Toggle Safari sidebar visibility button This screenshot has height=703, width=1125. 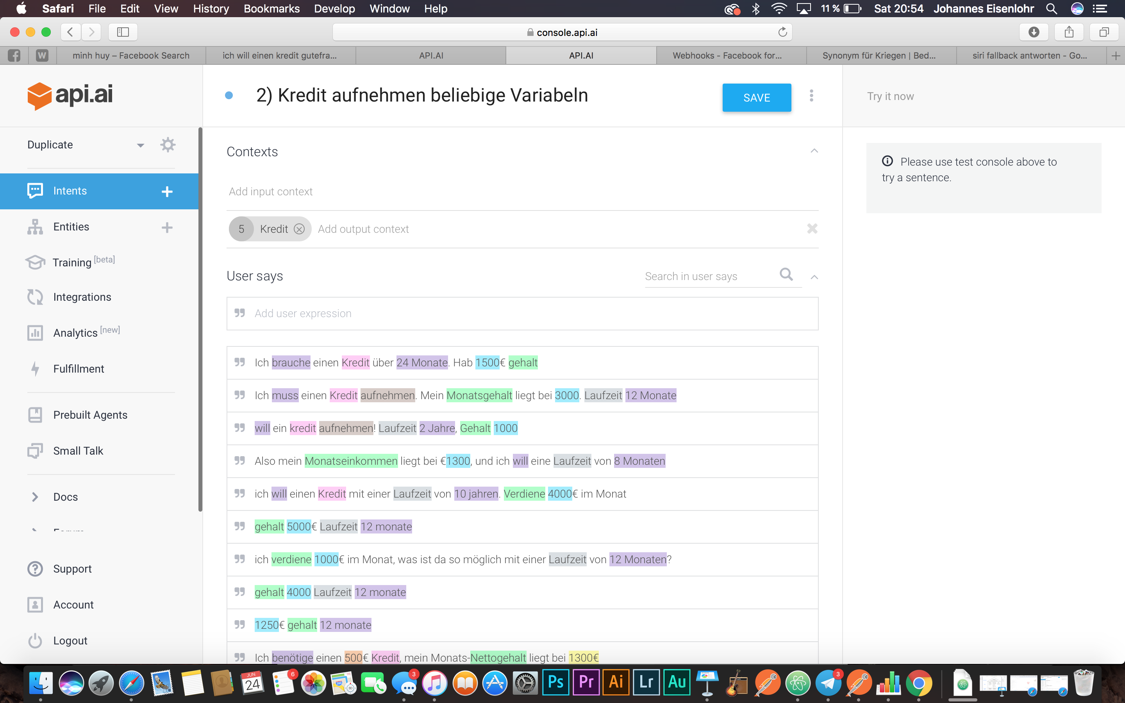click(123, 32)
